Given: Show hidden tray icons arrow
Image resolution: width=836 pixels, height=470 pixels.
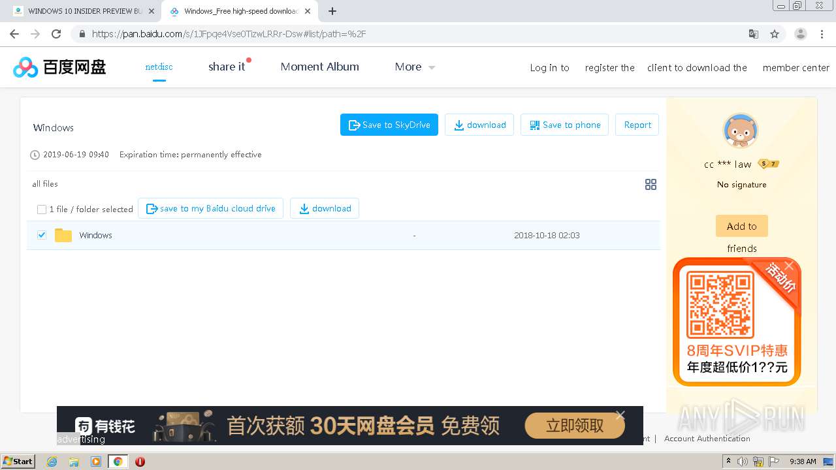Looking at the screenshot, I should tap(730, 462).
